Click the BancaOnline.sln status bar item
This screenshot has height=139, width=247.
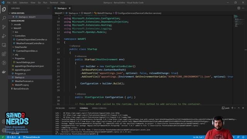point(32,137)
